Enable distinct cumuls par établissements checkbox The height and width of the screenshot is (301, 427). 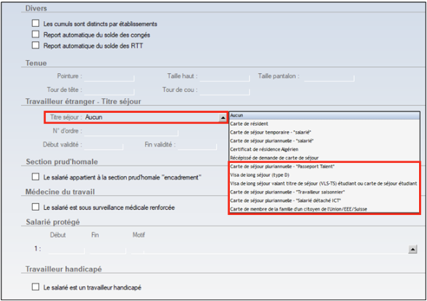click(x=36, y=23)
